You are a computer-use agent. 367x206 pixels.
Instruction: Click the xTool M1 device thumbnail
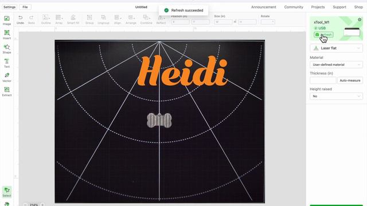click(352, 31)
